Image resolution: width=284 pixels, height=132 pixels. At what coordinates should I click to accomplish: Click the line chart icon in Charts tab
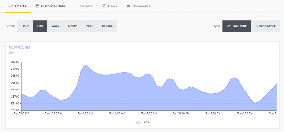11,6
